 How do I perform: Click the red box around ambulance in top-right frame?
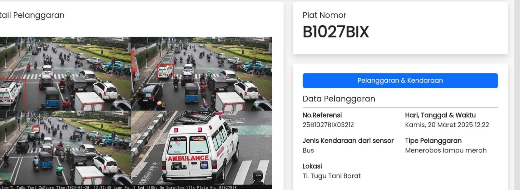pyautogui.click(x=165, y=71)
